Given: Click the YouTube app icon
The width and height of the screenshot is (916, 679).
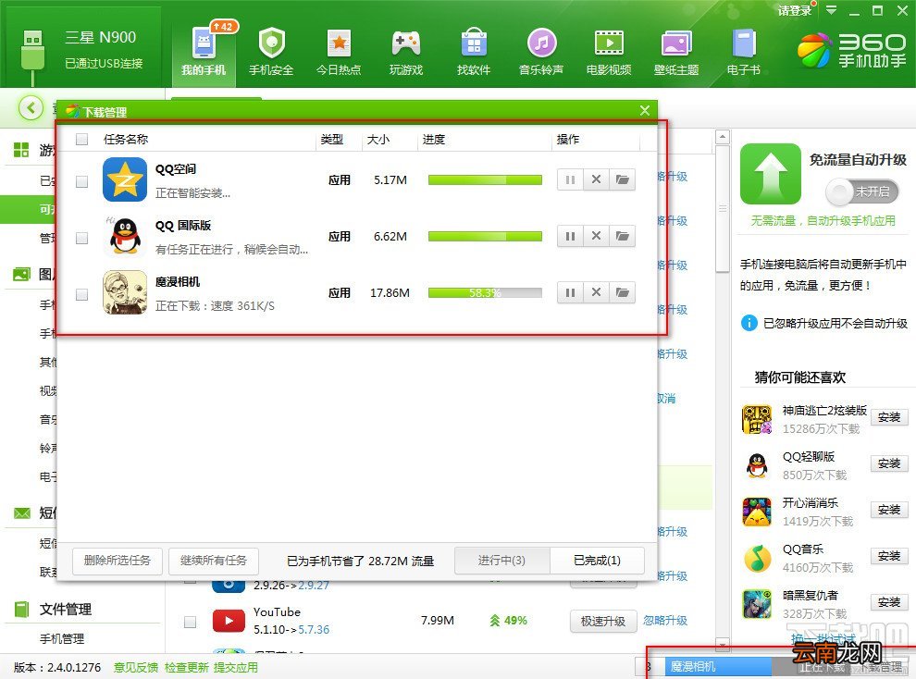Looking at the screenshot, I should pyautogui.click(x=229, y=621).
